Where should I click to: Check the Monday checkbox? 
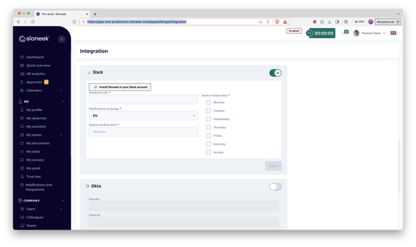click(209, 102)
